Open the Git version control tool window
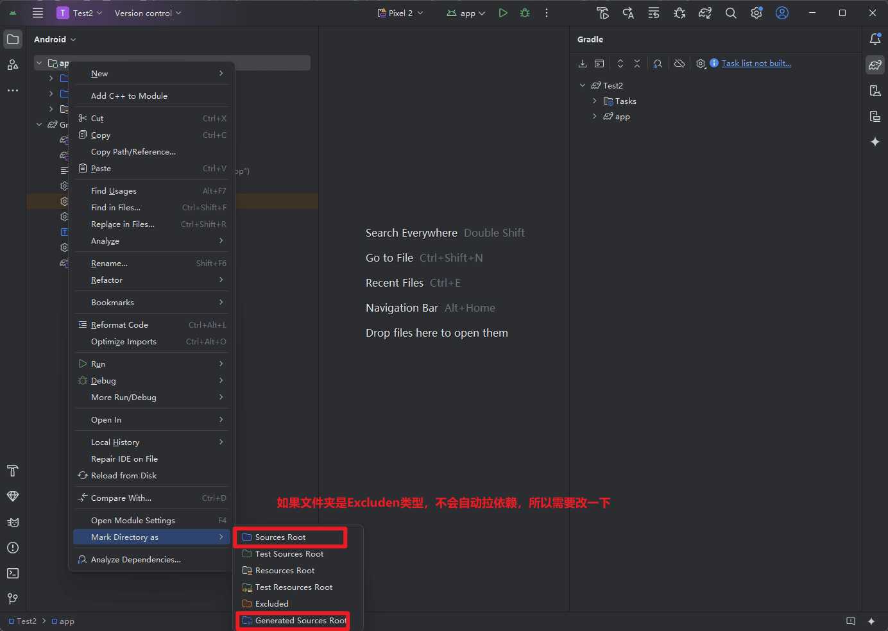Image resolution: width=888 pixels, height=631 pixels. pyautogui.click(x=13, y=599)
